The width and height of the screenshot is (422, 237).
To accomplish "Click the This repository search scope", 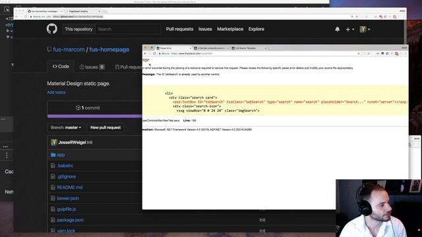I will (x=78, y=29).
